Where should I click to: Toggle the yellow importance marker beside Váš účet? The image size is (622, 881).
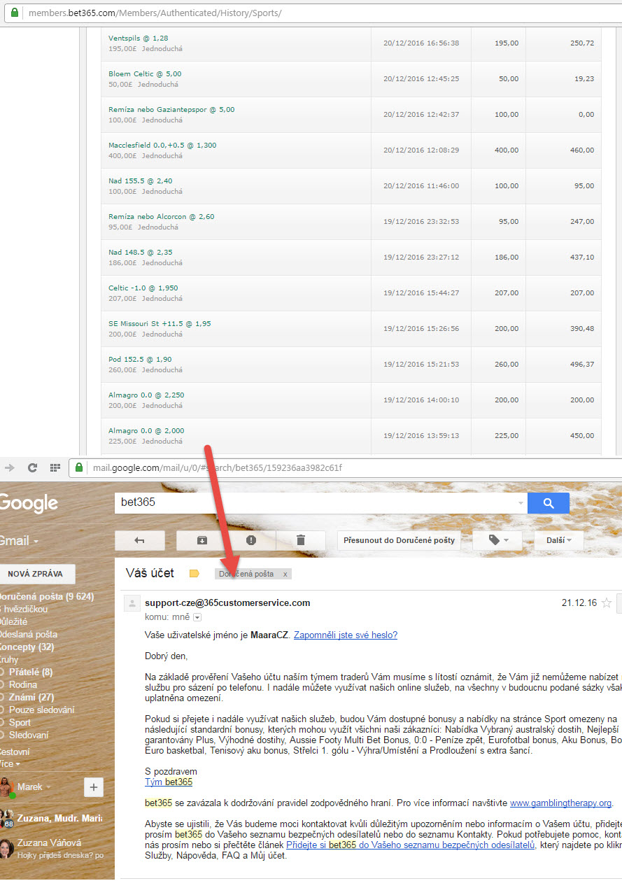pos(195,574)
